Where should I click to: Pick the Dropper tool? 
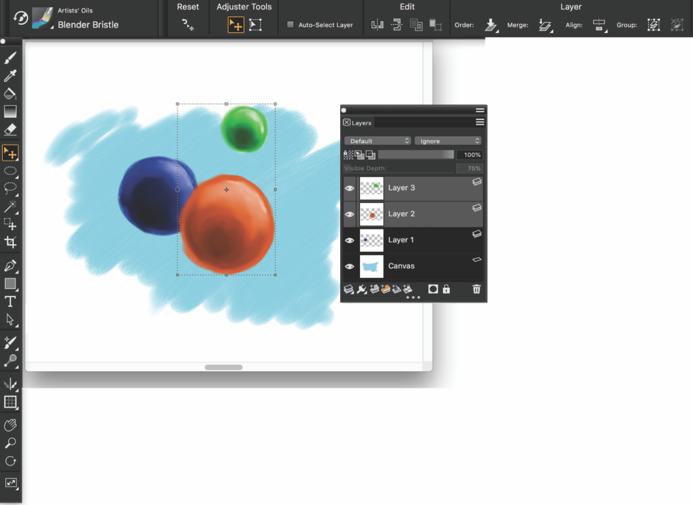[x=10, y=76]
